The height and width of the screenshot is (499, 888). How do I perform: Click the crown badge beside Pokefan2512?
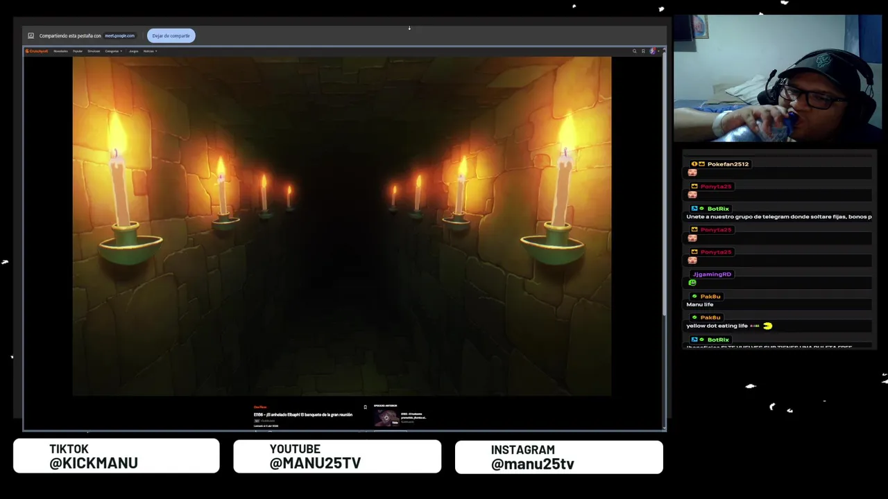tap(701, 164)
